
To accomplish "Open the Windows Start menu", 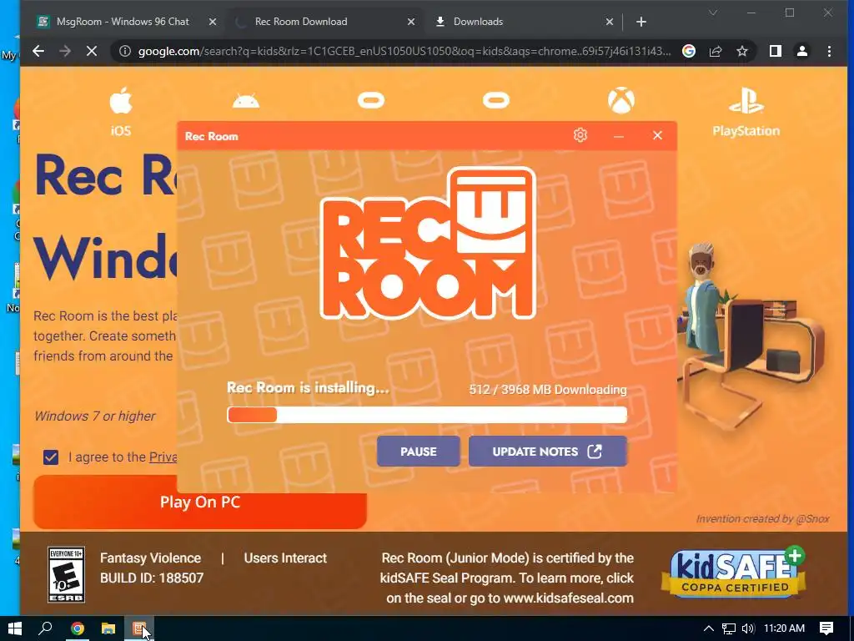I will (x=15, y=628).
